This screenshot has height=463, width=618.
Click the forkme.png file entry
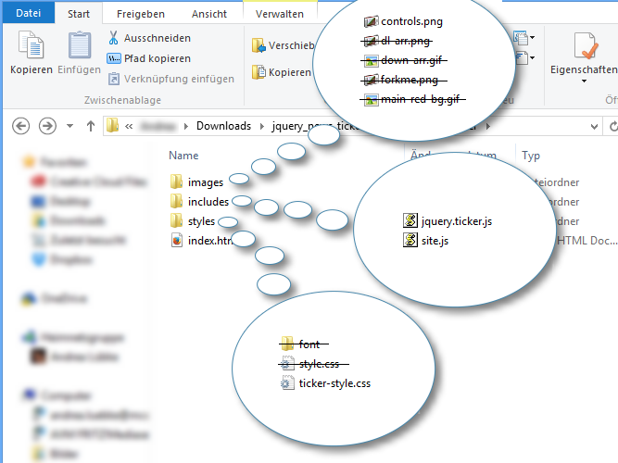coord(404,80)
